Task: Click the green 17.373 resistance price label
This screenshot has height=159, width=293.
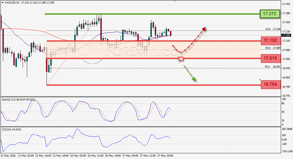Action: pos(270,14)
